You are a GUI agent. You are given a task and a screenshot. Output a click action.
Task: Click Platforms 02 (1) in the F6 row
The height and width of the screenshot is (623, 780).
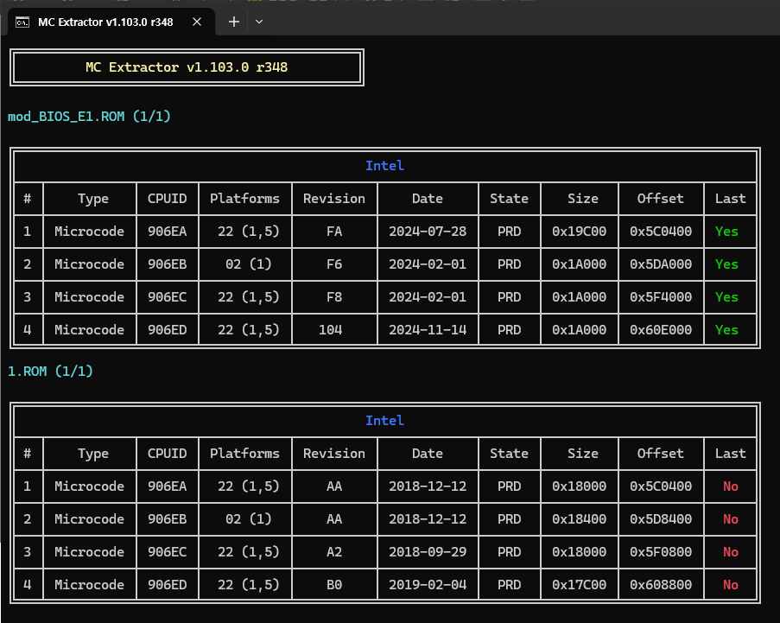(248, 264)
